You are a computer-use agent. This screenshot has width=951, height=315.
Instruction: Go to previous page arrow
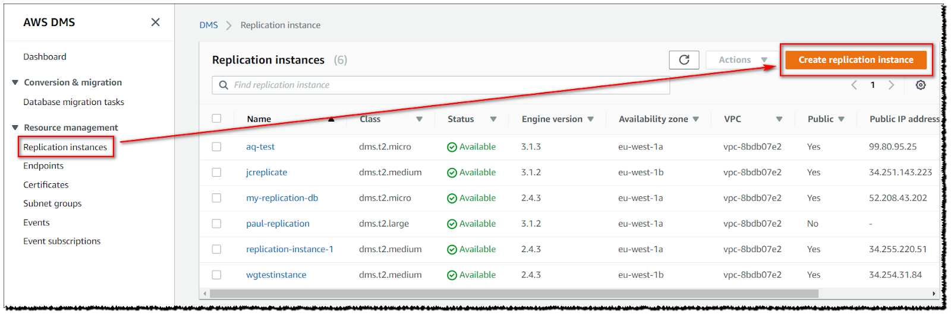[854, 85]
